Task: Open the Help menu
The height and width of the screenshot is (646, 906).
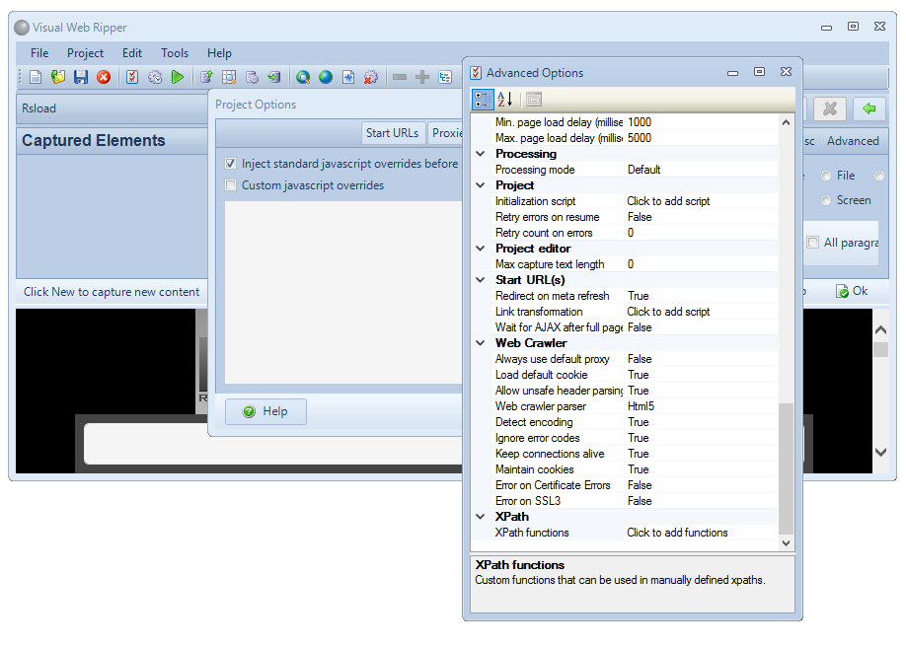Action: coord(219,53)
